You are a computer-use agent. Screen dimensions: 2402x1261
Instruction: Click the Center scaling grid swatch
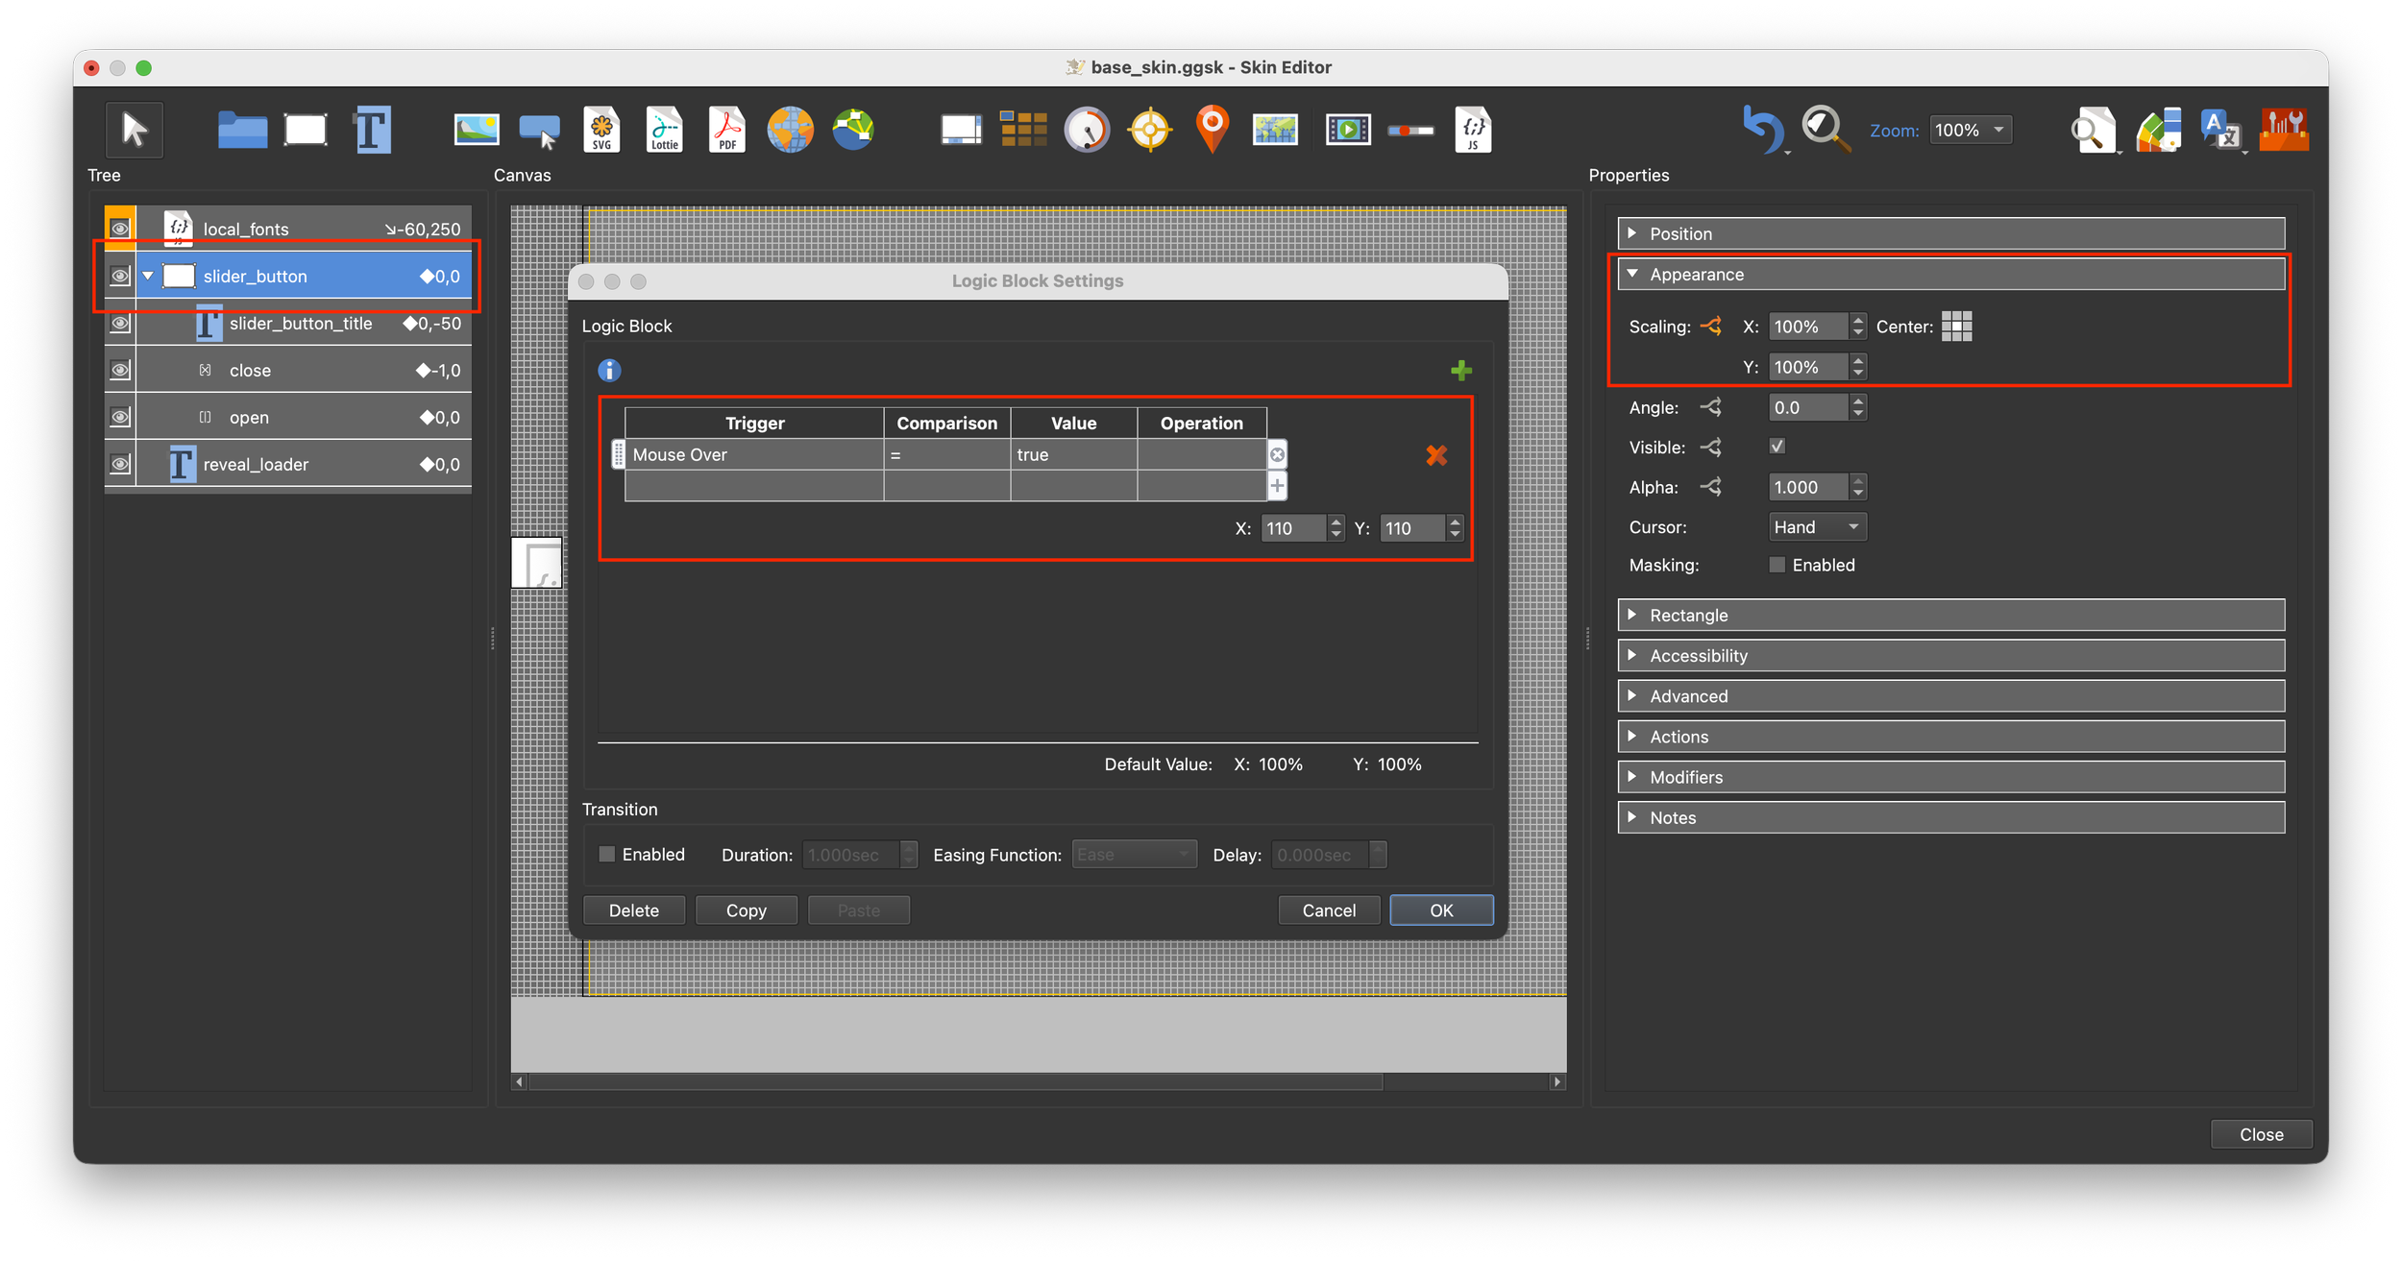coord(1956,327)
